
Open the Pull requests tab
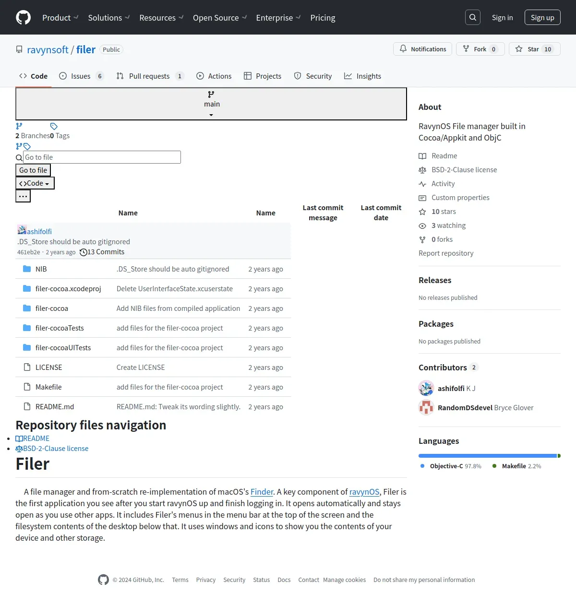pyautogui.click(x=150, y=76)
